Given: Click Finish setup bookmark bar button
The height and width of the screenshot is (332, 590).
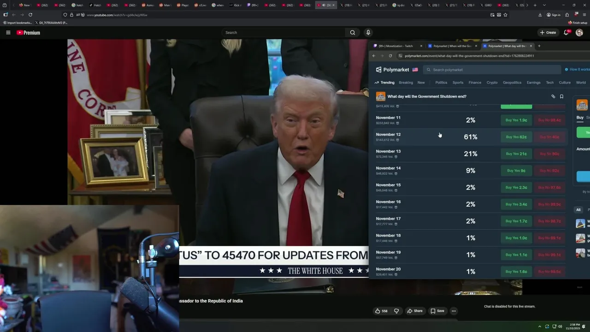Looking at the screenshot, I should click(578, 23).
